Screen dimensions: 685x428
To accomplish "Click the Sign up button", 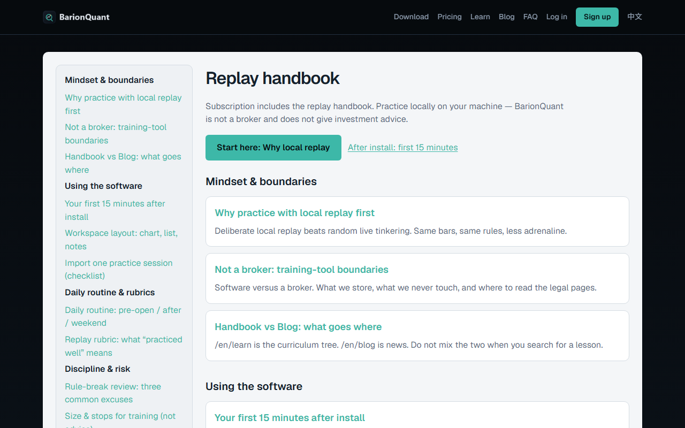I will (597, 17).
